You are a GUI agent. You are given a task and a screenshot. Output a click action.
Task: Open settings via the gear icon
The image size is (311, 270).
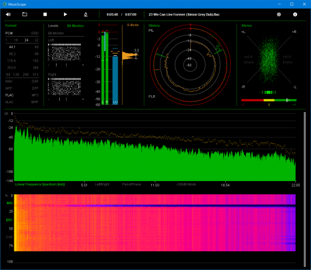(x=279, y=14)
